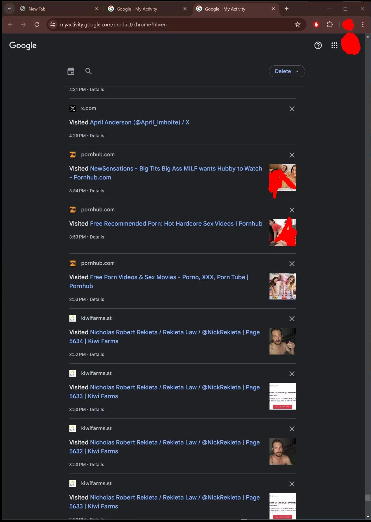Viewport: 371px width, 522px height.
Task: Click the kiwifarms.st domain text above Page 5634
Action: pos(96,318)
